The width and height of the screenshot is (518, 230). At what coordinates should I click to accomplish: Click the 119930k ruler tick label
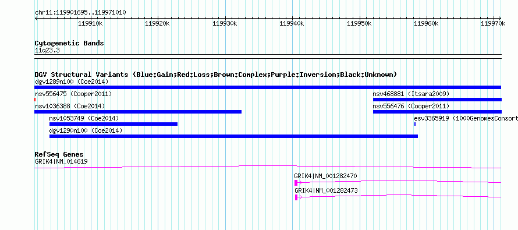coord(225,23)
